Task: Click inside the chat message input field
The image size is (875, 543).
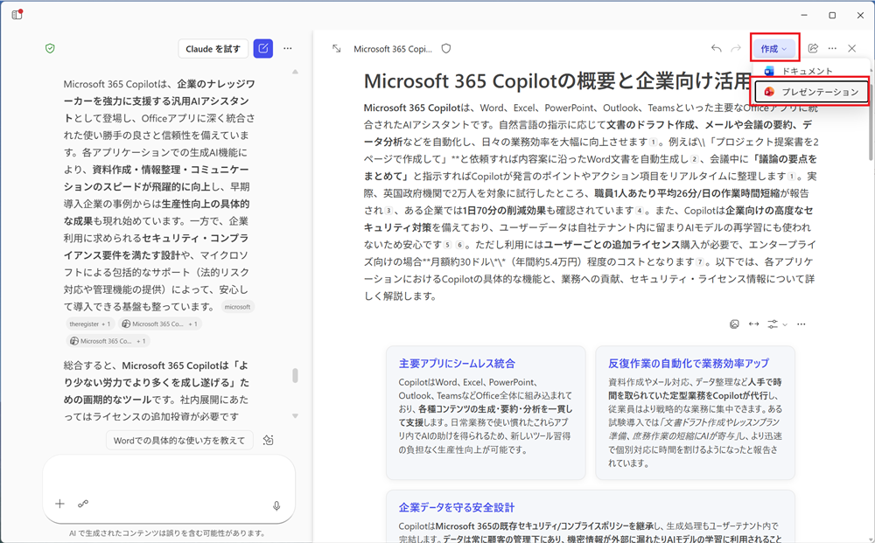Action: point(171,477)
